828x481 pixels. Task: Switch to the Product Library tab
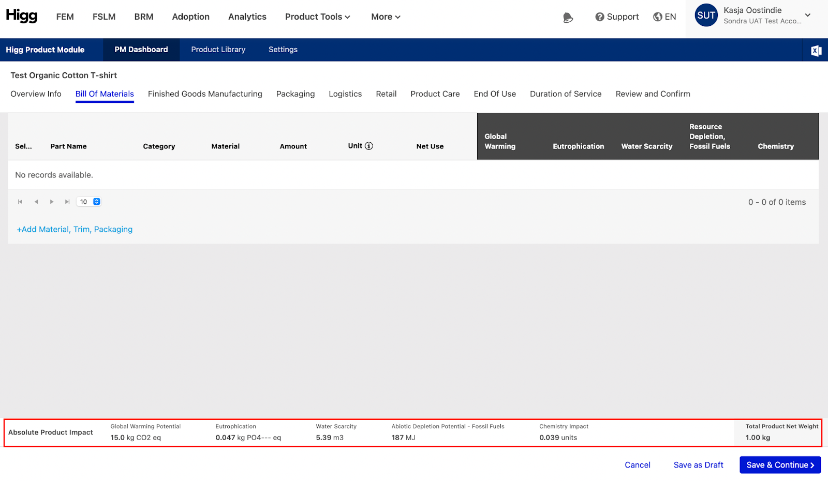[x=218, y=50]
